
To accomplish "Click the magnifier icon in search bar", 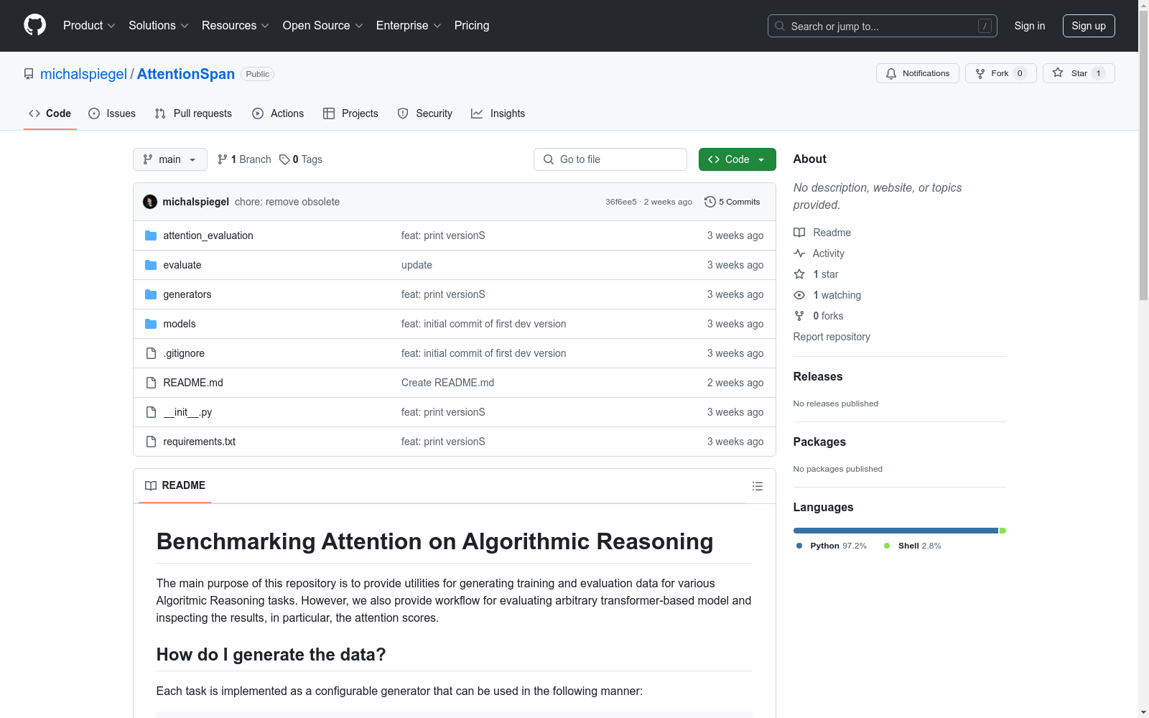I will coord(780,26).
